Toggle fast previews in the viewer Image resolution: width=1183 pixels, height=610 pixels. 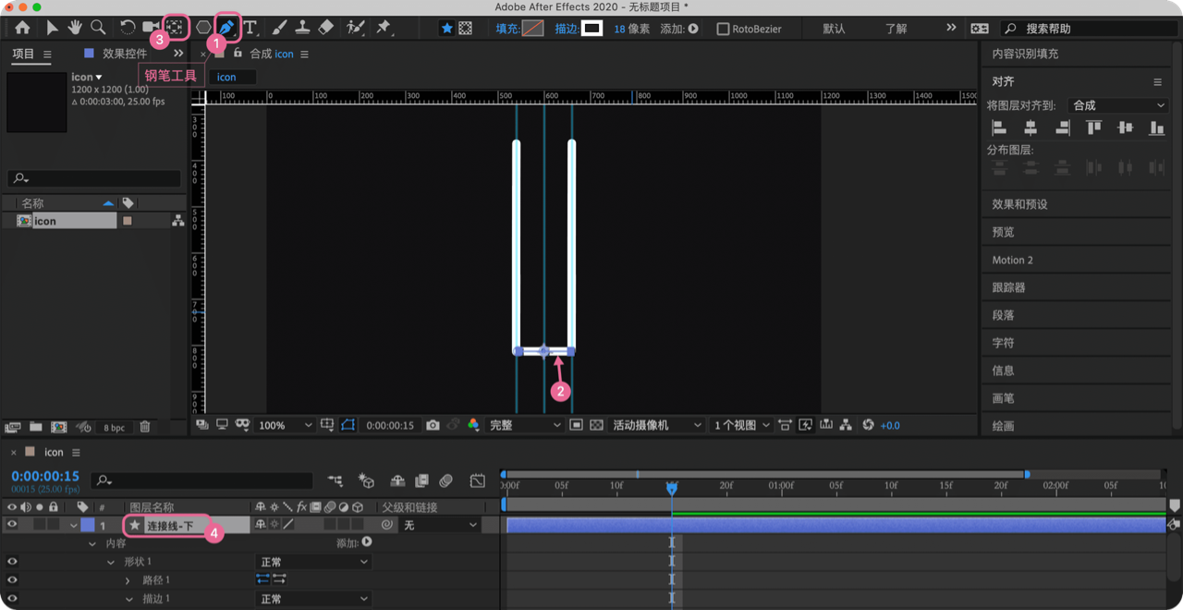[x=805, y=425]
